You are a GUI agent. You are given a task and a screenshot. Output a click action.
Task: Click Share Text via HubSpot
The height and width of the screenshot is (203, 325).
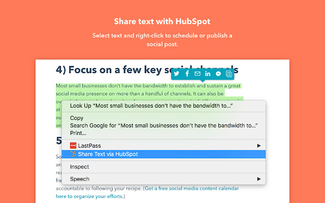tap(108, 154)
